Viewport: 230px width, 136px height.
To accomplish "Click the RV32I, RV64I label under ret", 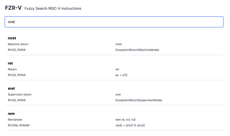I will point(17,75).
